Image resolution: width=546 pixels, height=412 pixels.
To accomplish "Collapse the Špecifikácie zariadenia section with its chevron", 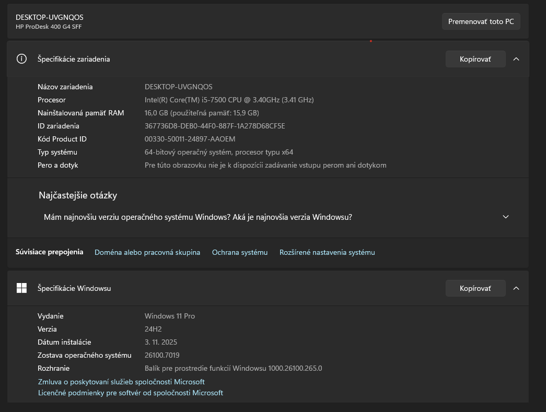I will [x=516, y=59].
